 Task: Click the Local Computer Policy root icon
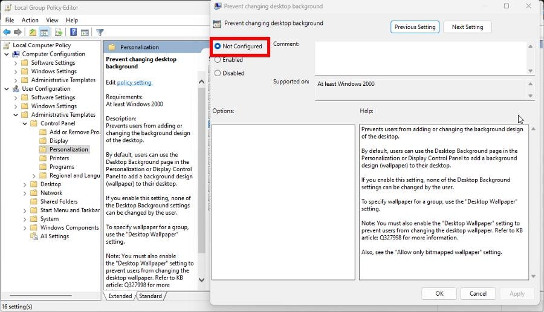[7, 45]
